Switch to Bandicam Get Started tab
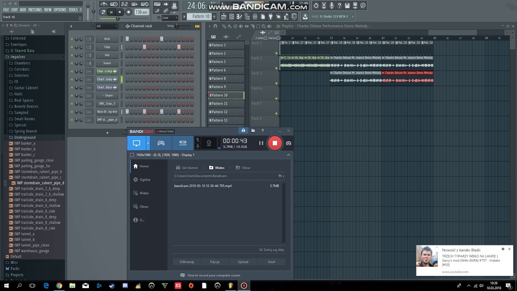This screenshot has height=291, width=517. (187, 168)
